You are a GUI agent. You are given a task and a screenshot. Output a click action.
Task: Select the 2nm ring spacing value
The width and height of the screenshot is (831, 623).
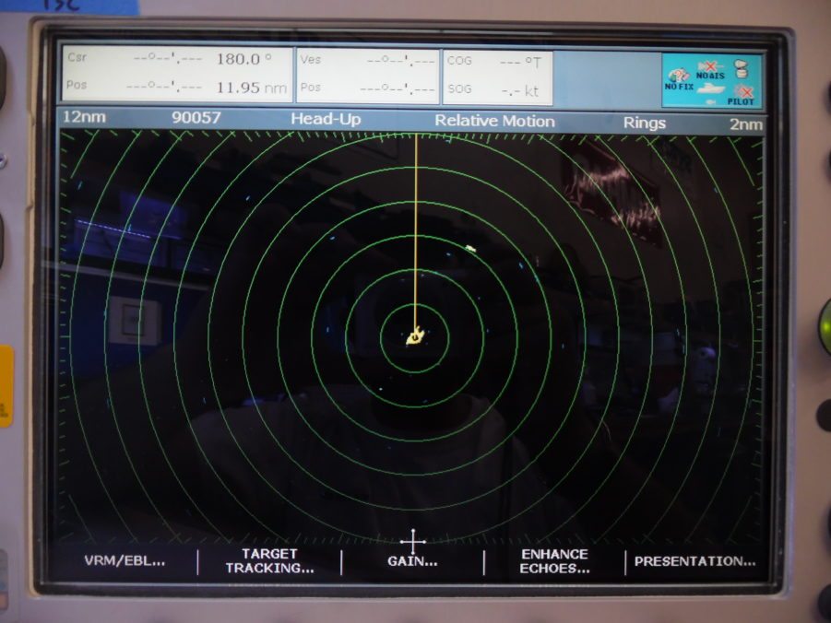[x=746, y=124]
